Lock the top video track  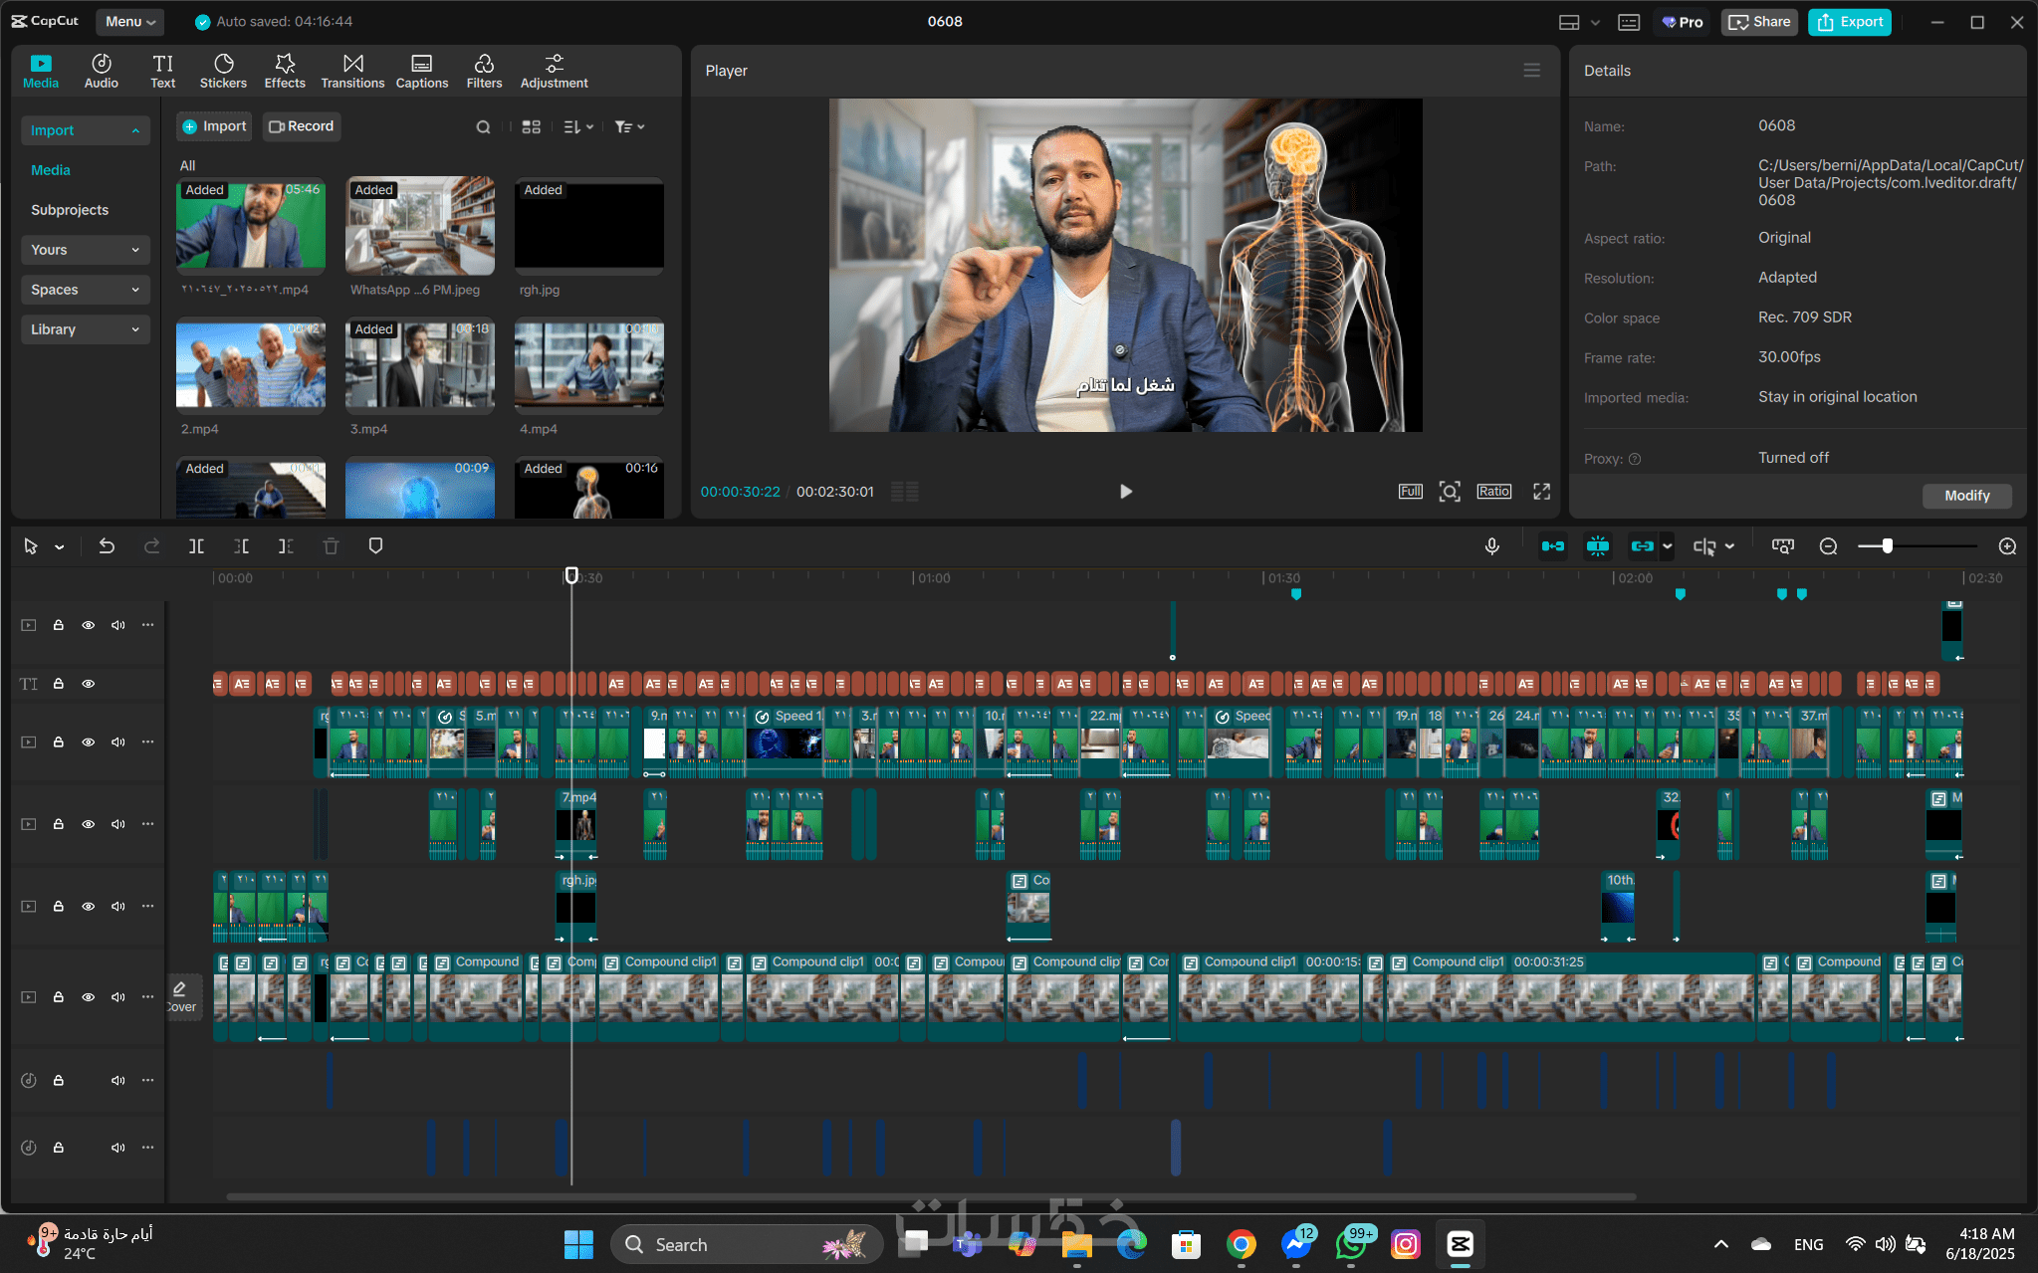tap(59, 625)
